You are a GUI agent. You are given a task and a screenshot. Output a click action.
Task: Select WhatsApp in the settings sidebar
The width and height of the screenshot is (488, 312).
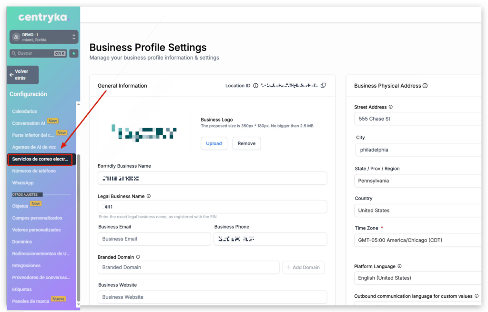pyautogui.click(x=23, y=183)
